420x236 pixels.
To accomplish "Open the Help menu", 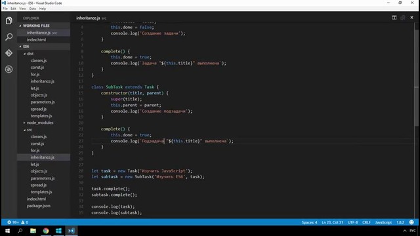I will tap(42, 9).
